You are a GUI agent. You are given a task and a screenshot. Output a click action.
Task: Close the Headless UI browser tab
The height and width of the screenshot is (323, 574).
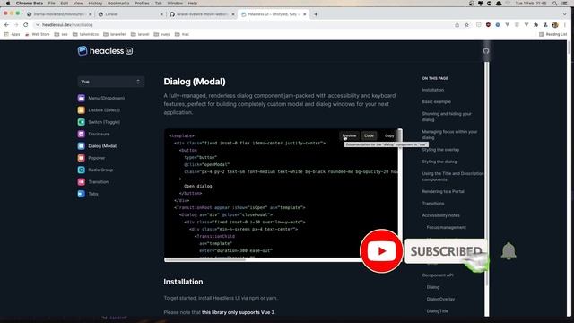point(305,14)
